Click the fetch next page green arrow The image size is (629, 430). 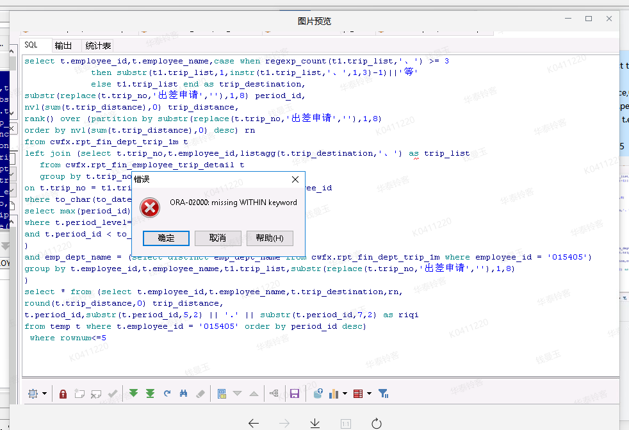134,393
